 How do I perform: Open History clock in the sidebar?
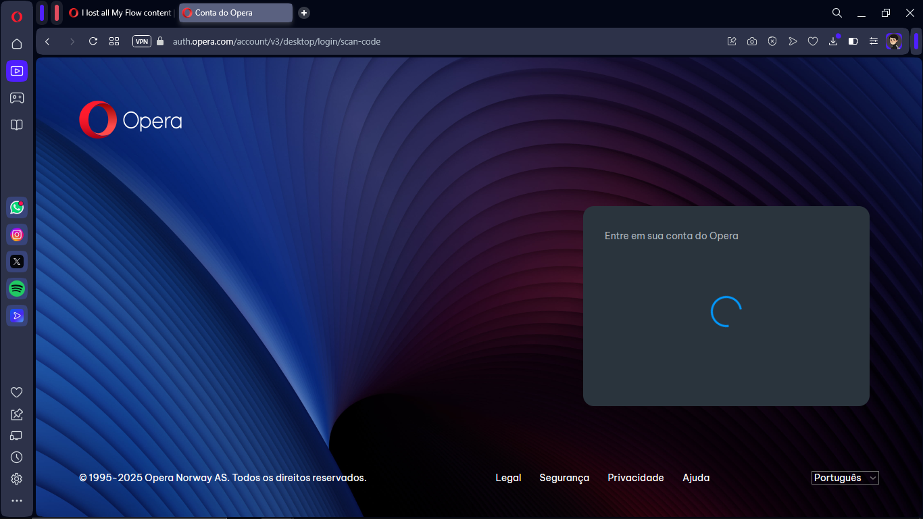[x=17, y=458]
